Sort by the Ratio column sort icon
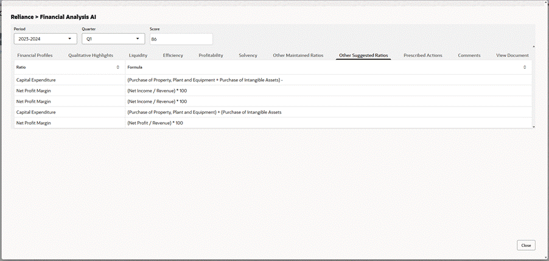 pyautogui.click(x=118, y=67)
